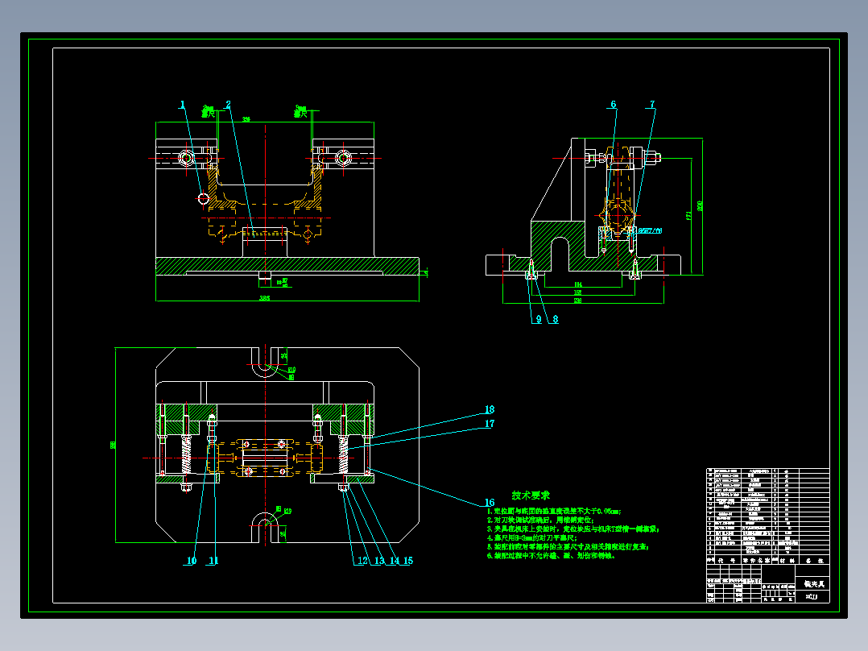Select technical note 2 line

coord(540,520)
